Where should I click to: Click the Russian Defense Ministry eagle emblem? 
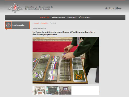pos(15,8)
